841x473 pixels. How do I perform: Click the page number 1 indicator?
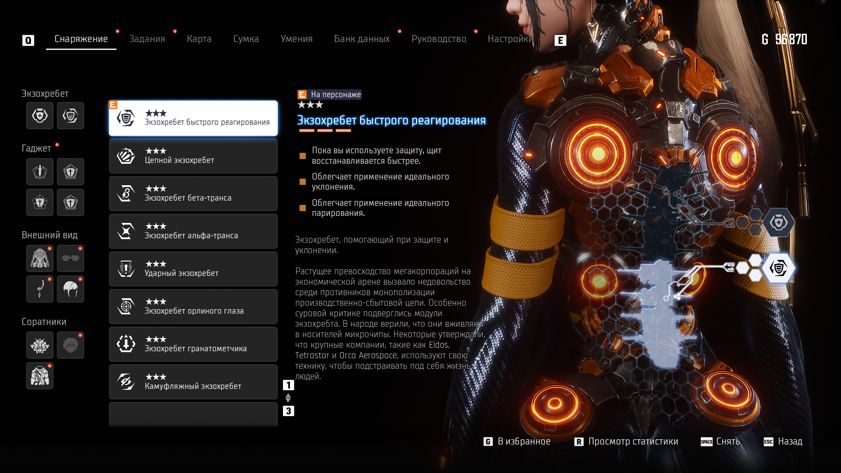click(x=288, y=385)
